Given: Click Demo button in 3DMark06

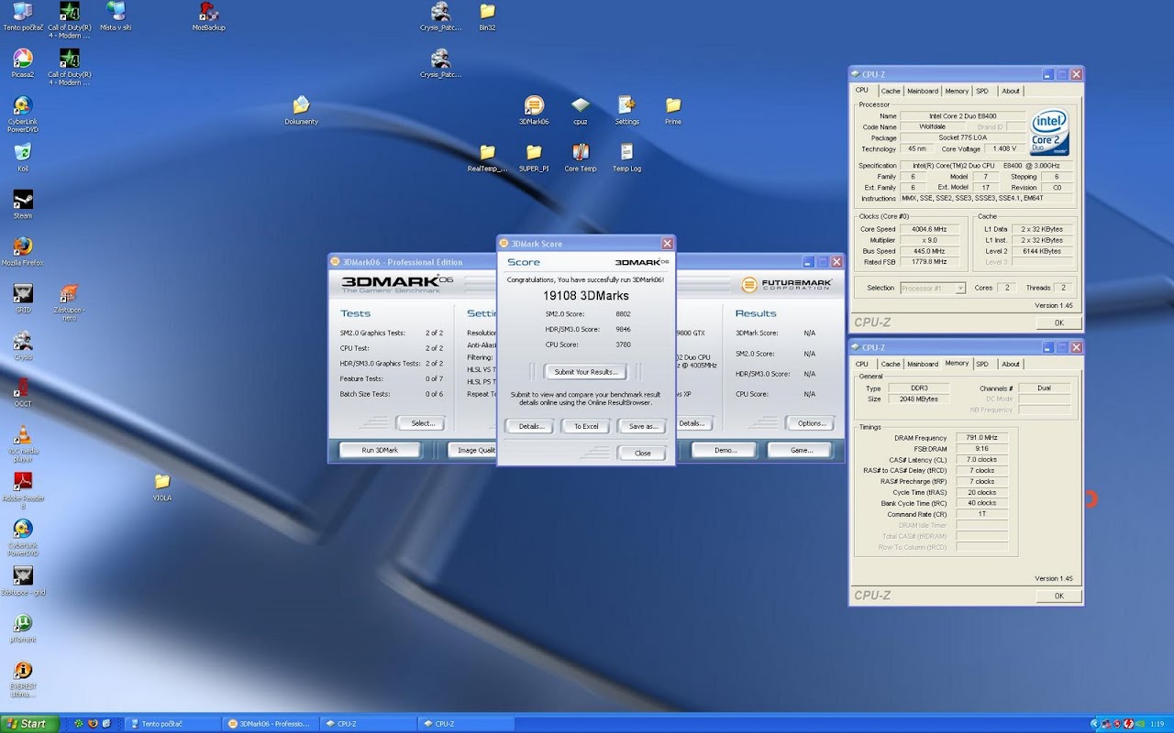Looking at the screenshot, I should pyautogui.click(x=725, y=450).
